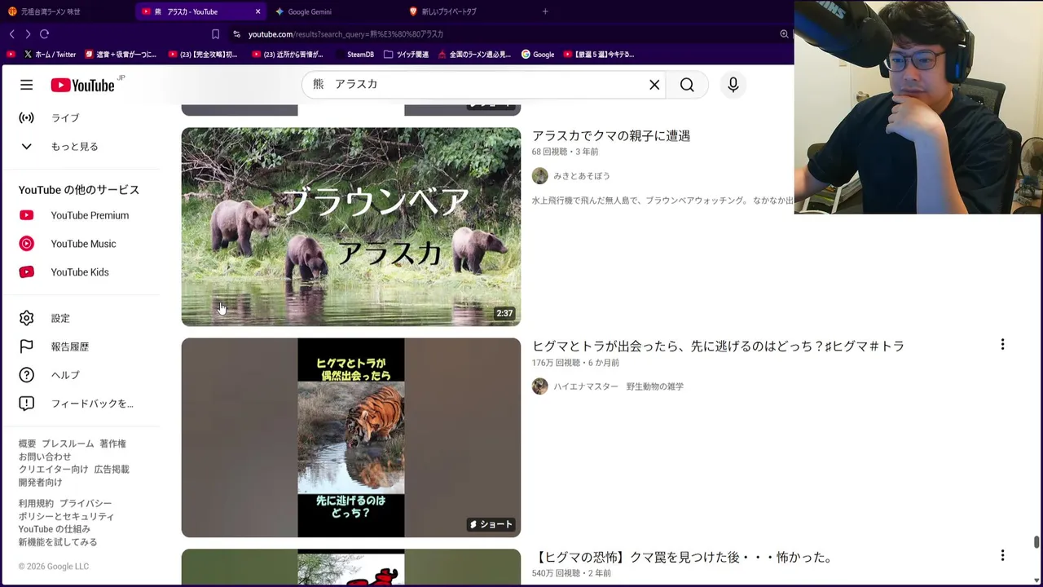
Task: Open the プライバシー footer link
Action: (85, 504)
